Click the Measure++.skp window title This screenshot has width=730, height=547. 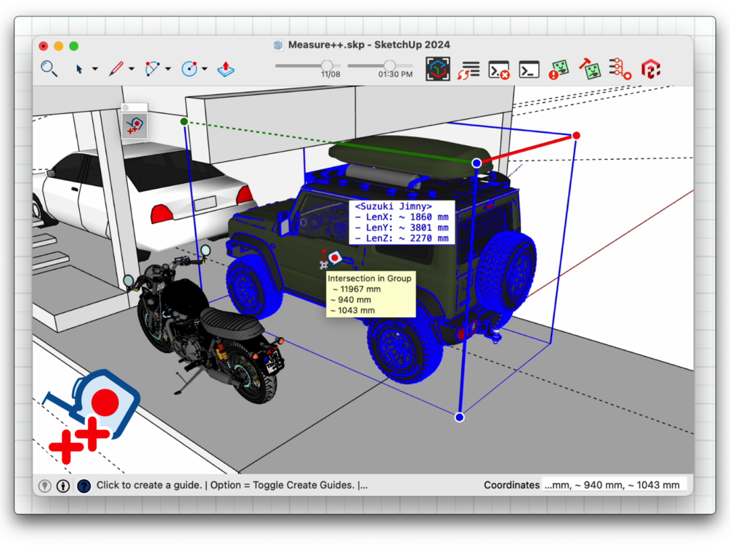tap(369, 45)
